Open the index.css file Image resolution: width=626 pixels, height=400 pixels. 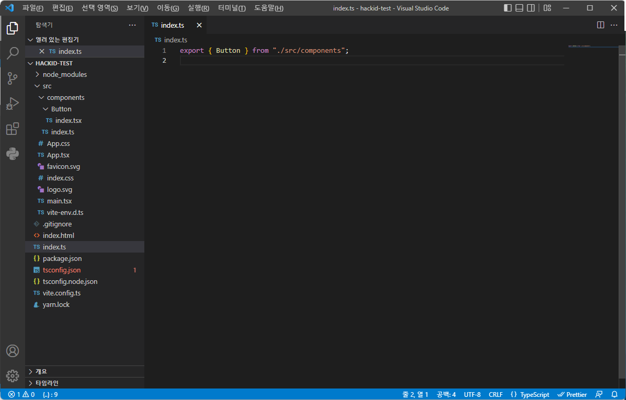point(85,178)
